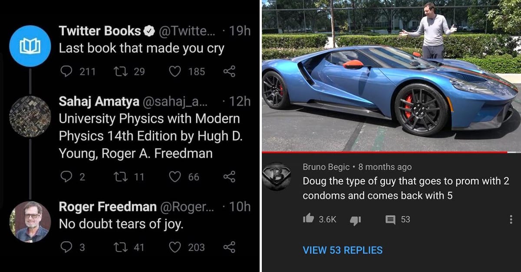
Task: Reply to Roger Freedman's tweet
Action: pos(66,247)
